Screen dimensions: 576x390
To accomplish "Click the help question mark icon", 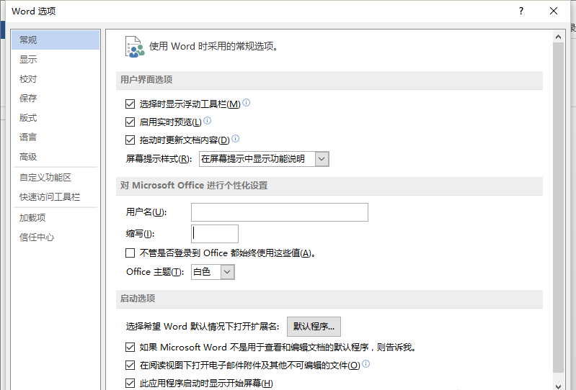I will tap(521, 11).
